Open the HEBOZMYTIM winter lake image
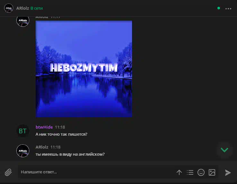The image size is (237, 184). [x=84, y=69]
